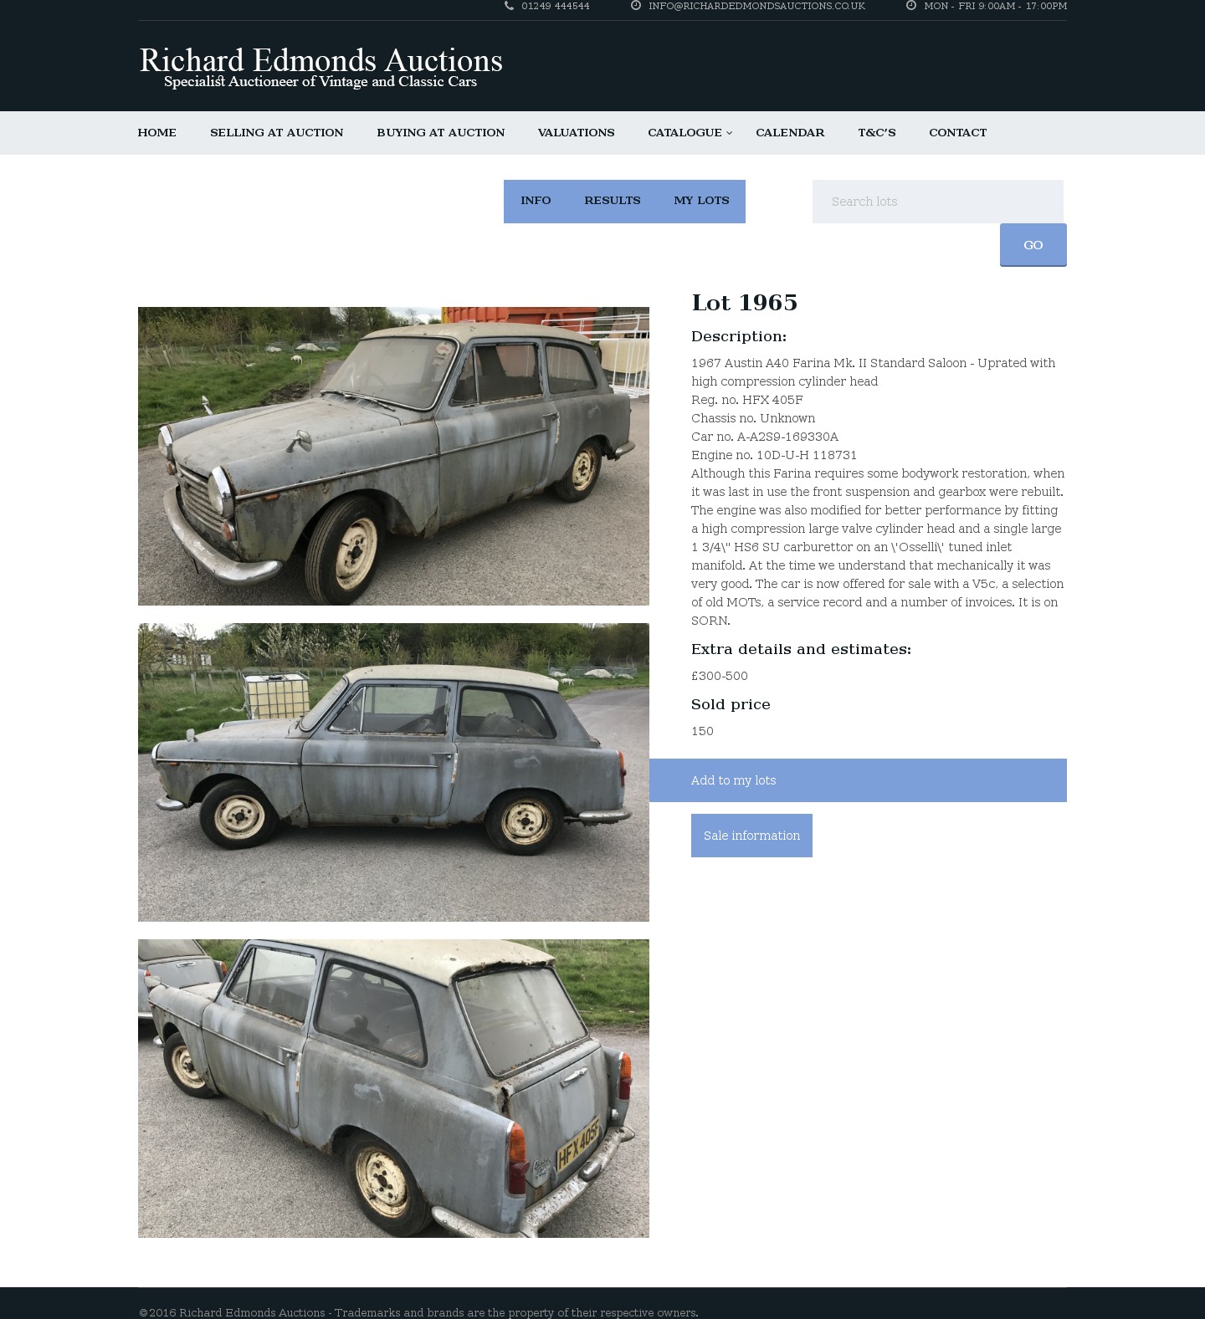Click the GO search button
This screenshot has height=1319, width=1205.
tap(1033, 245)
